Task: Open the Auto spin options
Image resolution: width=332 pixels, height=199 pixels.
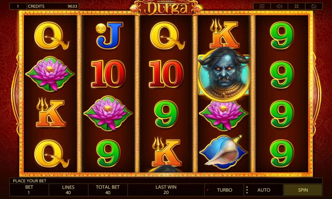Action: pos(264,190)
